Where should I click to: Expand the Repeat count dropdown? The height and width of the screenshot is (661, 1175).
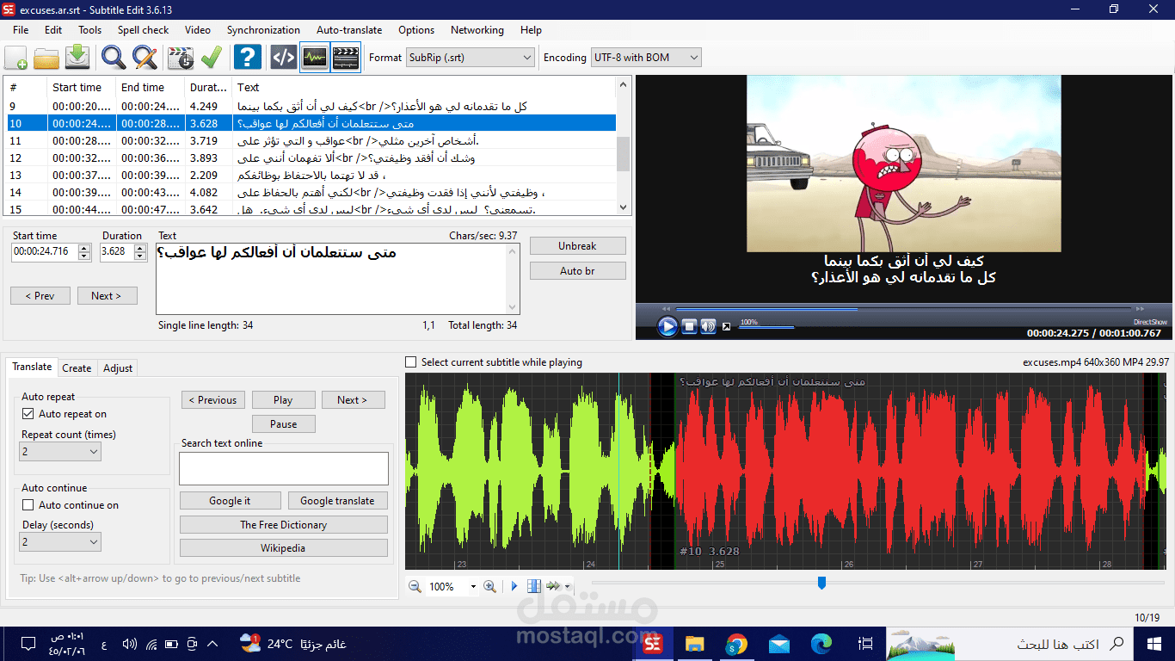60,451
